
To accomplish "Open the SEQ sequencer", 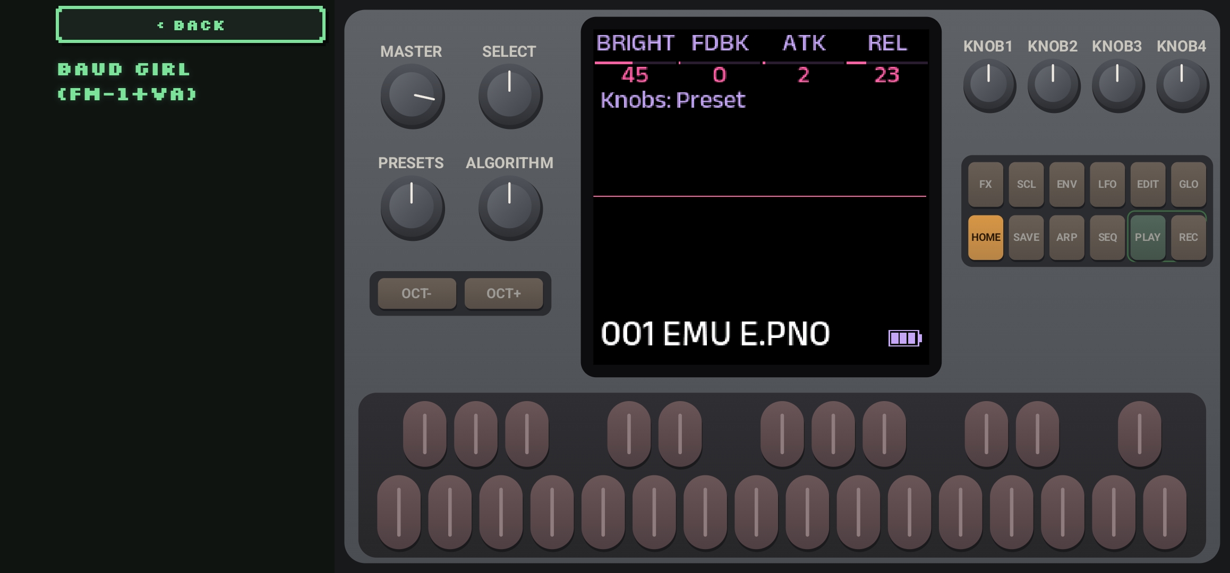I will tap(1107, 237).
